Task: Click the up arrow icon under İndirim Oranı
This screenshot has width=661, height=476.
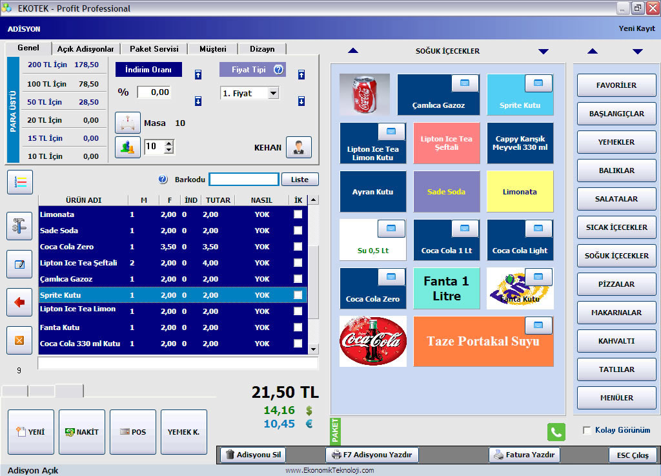Action: tap(198, 75)
